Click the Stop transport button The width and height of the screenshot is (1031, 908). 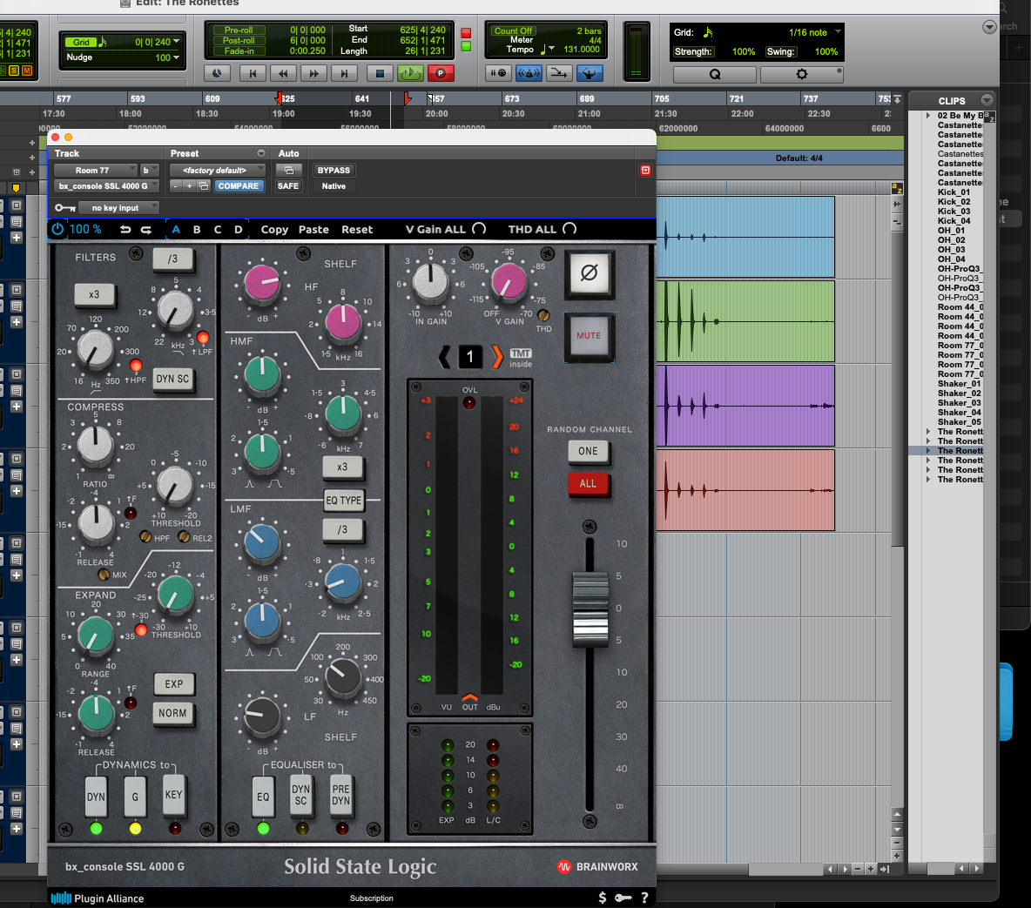(x=380, y=74)
